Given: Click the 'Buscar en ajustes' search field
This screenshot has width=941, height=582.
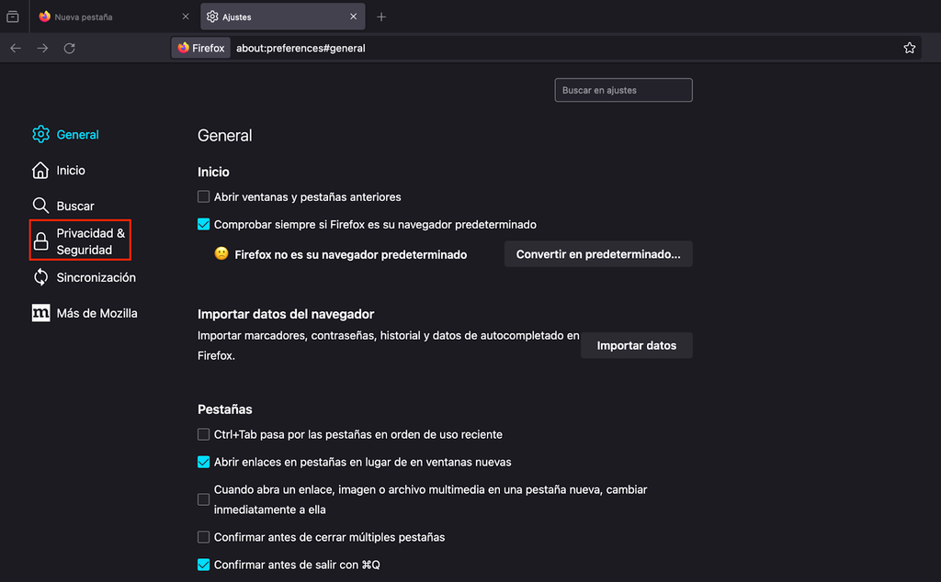Looking at the screenshot, I should coord(623,90).
